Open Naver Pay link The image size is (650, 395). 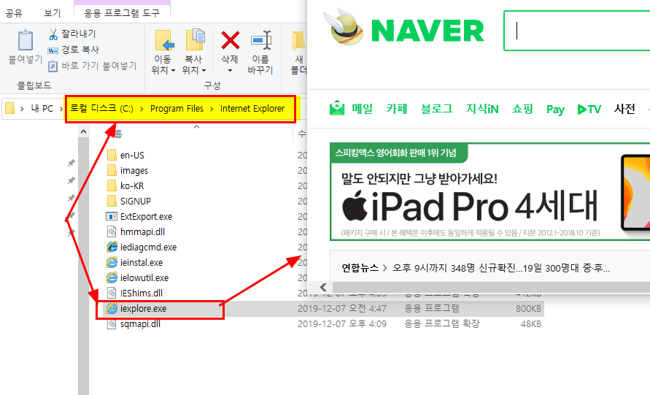(555, 110)
